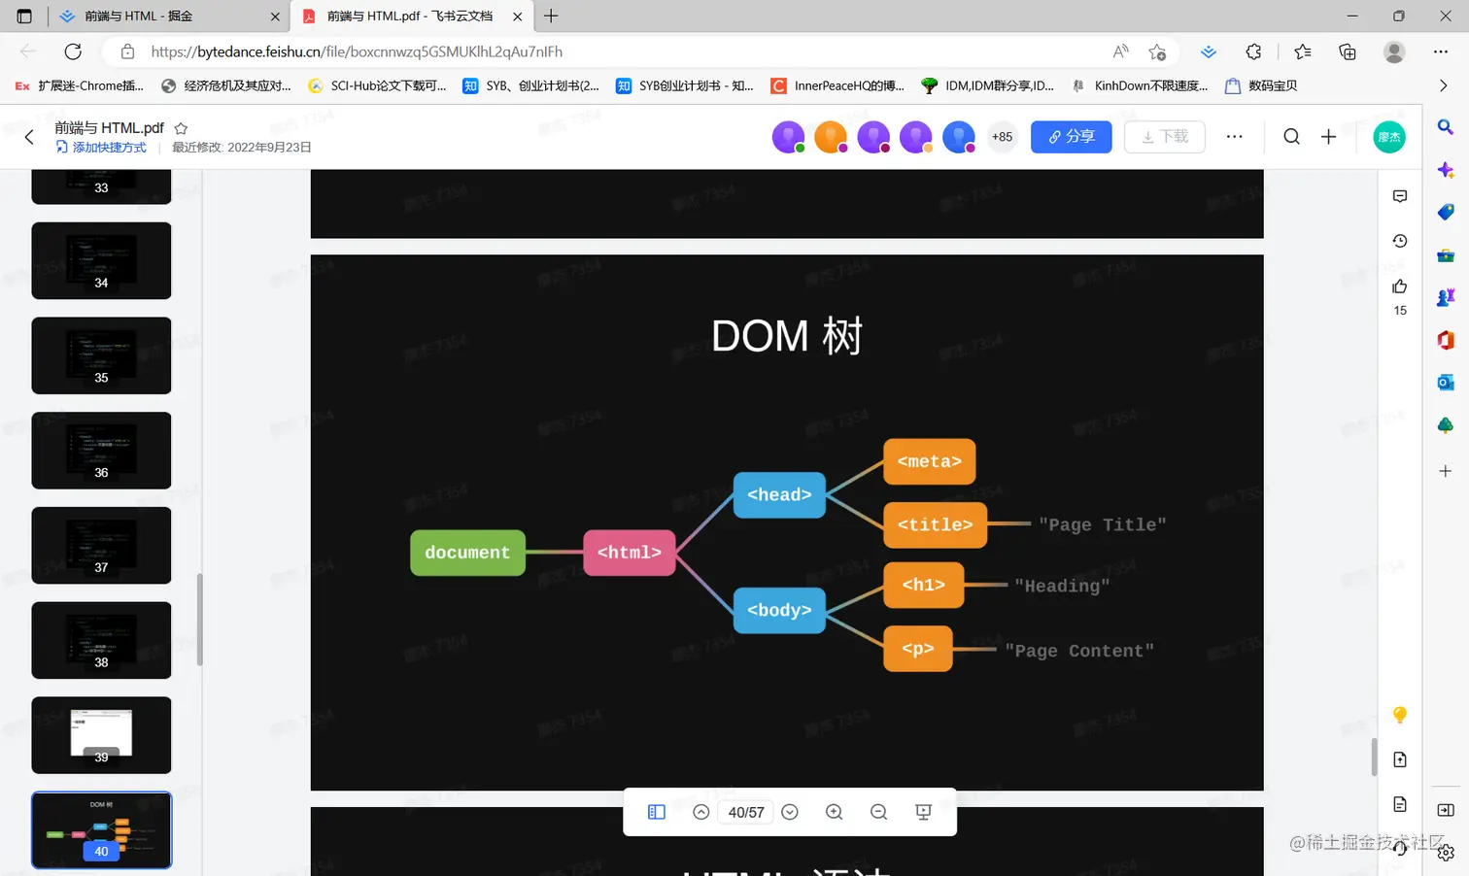The image size is (1469, 876).
Task: Select the page 39 thumbnail
Action: [101, 735]
